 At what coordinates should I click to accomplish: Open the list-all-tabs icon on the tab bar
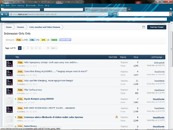point(171,9)
